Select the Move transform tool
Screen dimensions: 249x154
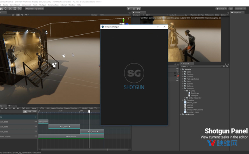(1, 9)
